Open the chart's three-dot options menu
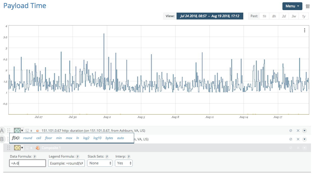The image size is (314, 175). click(305, 30)
